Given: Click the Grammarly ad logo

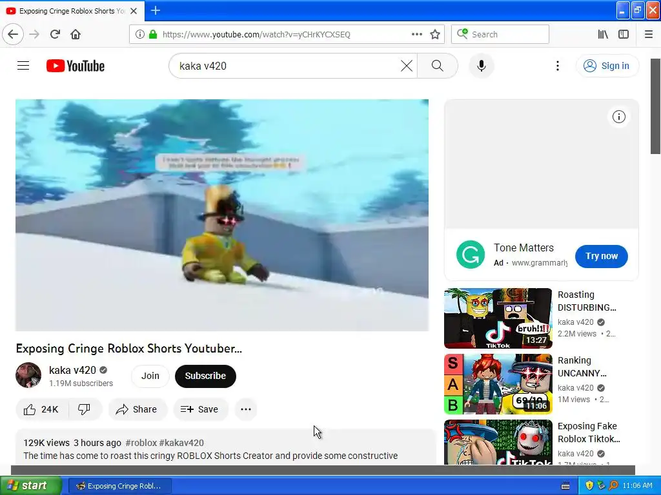Looking at the screenshot, I should (471, 255).
